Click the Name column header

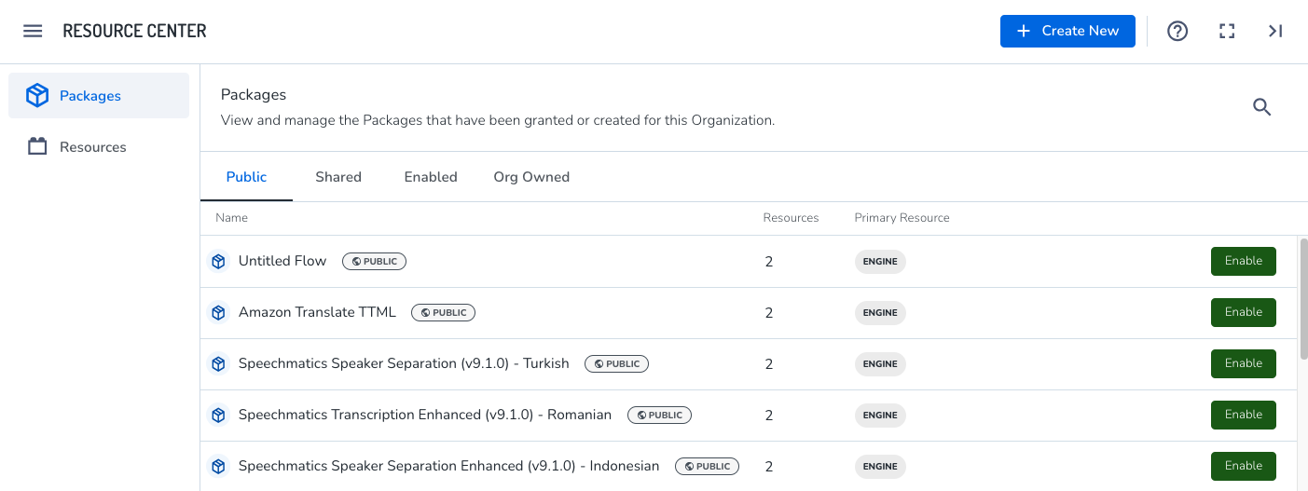pos(231,218)
